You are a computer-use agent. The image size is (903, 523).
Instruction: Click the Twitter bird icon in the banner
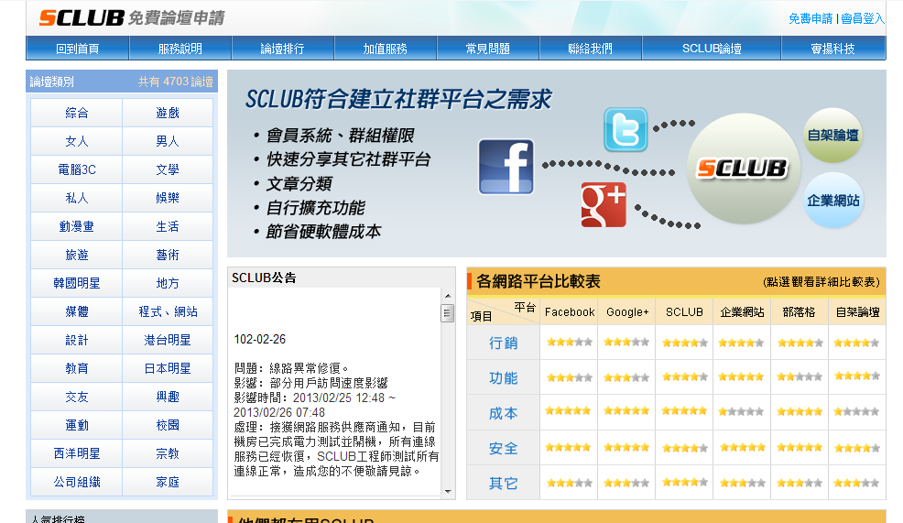pyautogui.click(x=626, y=129)
